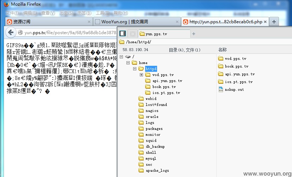Select the mysql folder in tree

pos(148,158)
